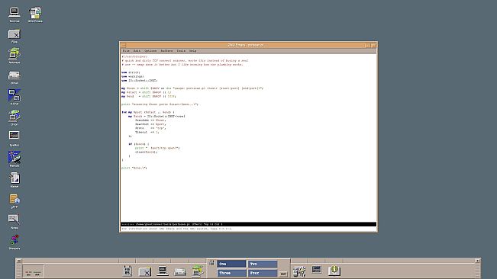497x279 pixels.
Task: Click the left move handle of front panel
Action: click(18, 271)
